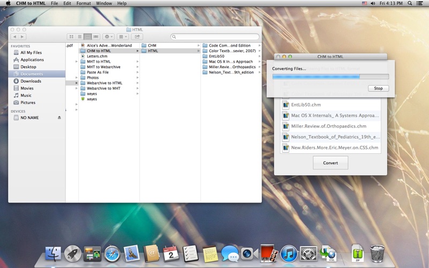Select Desktop in Finder sidebar
This screenshot has height=268, width=429.
(36, 66)
